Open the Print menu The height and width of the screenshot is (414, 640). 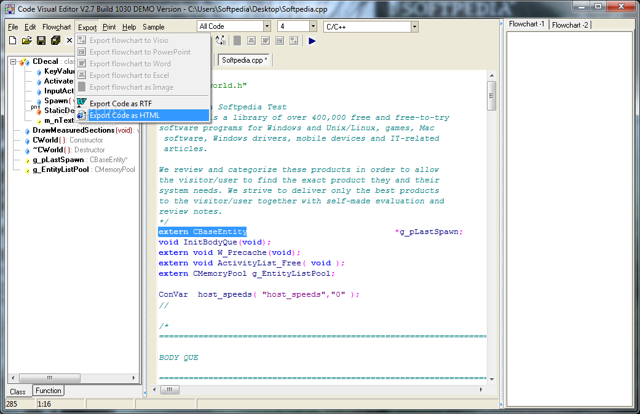tap(109, 27)
